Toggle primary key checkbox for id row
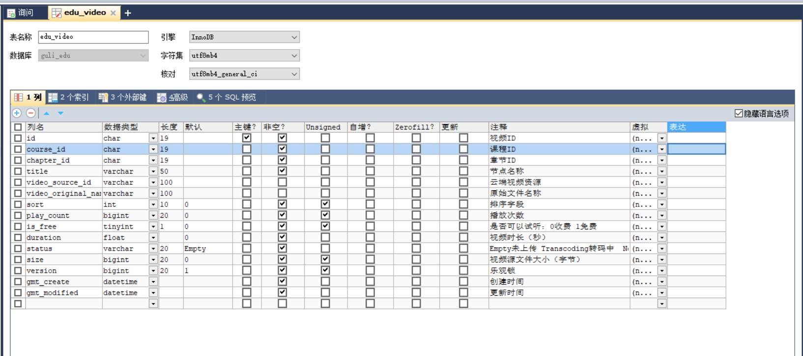This screenshot has height=356, width=803. click(247, 138)
